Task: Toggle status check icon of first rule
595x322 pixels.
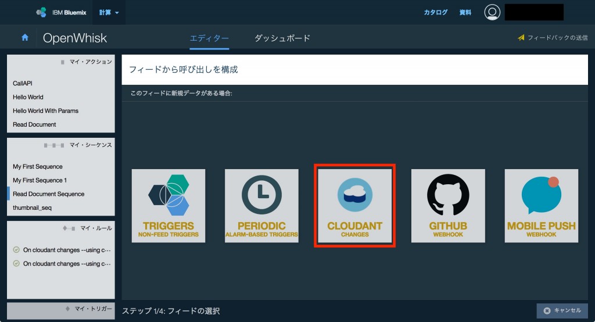Action: [x=16, y=250]
